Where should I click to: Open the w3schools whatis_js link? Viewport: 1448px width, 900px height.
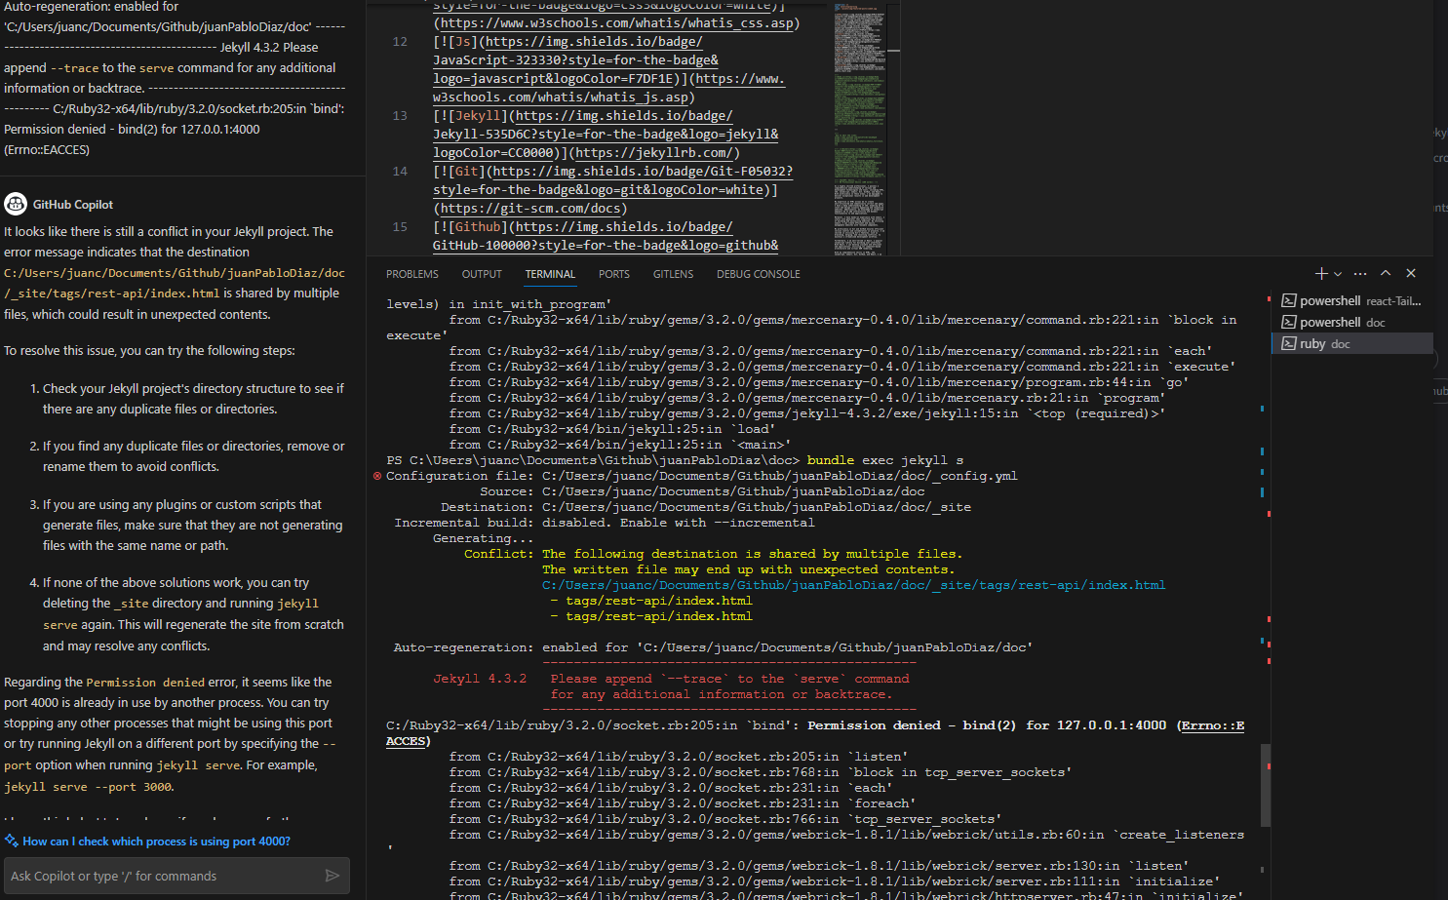pyautogui.click(x=609, y=88)
